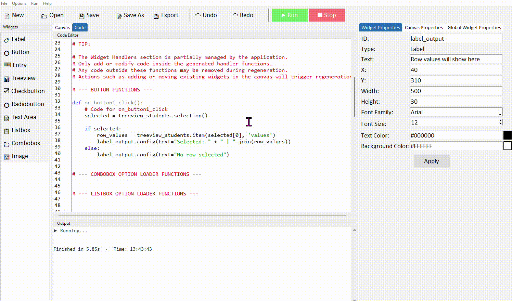Adjust the Font Size spinner arrows

[x=500, y=122]
